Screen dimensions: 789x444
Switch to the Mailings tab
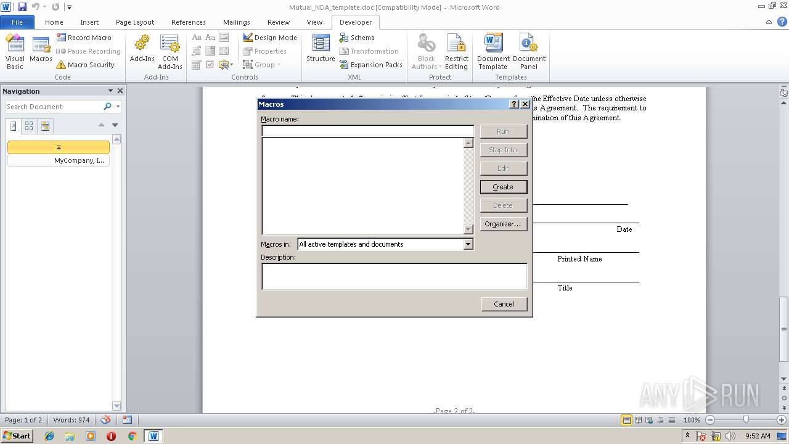point(237,22)
